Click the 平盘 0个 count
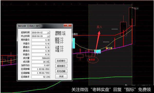 (59, 51)
